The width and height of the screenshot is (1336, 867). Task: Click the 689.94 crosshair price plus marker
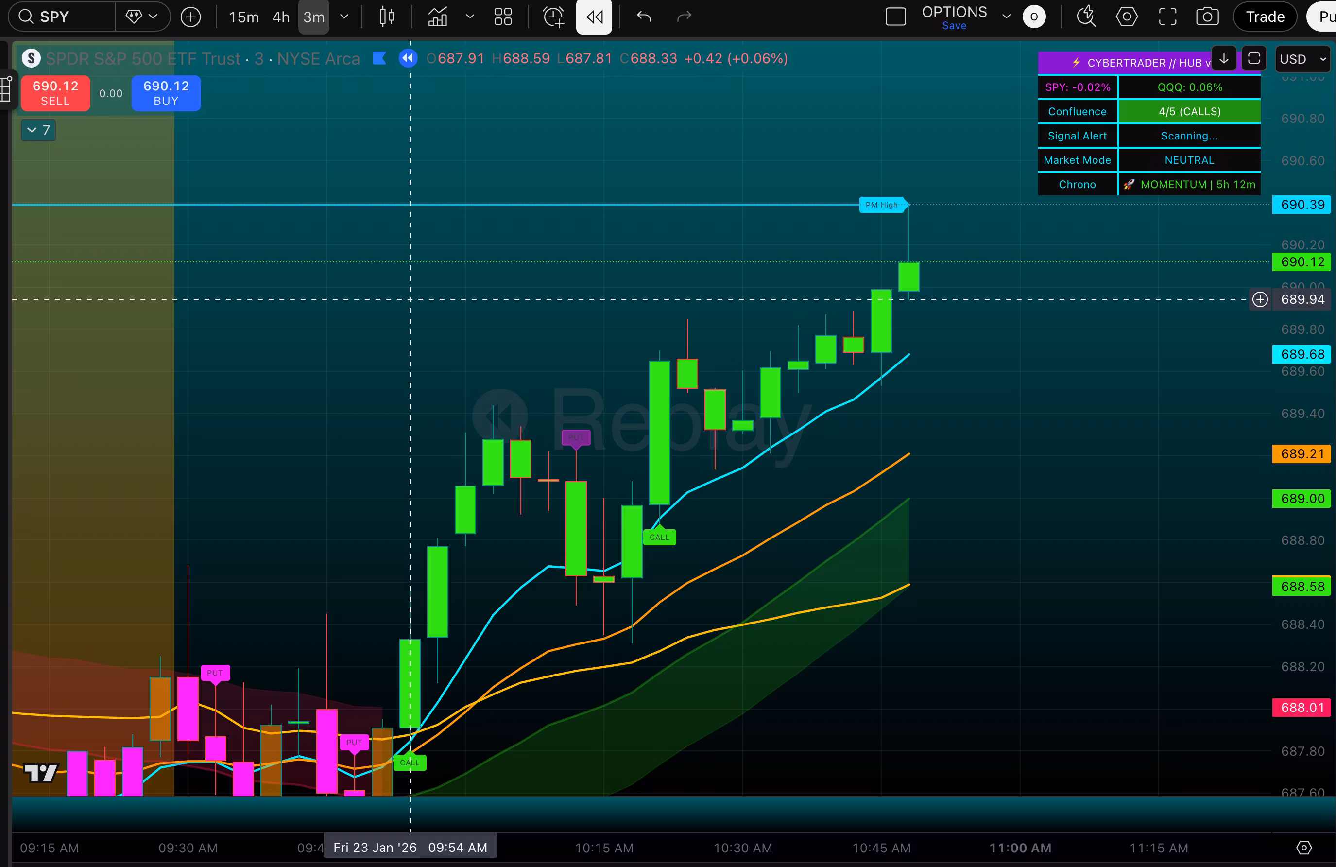coord(1260,299)
